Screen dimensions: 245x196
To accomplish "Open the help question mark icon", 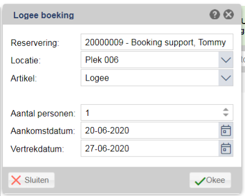I will (x=215, y=14).
